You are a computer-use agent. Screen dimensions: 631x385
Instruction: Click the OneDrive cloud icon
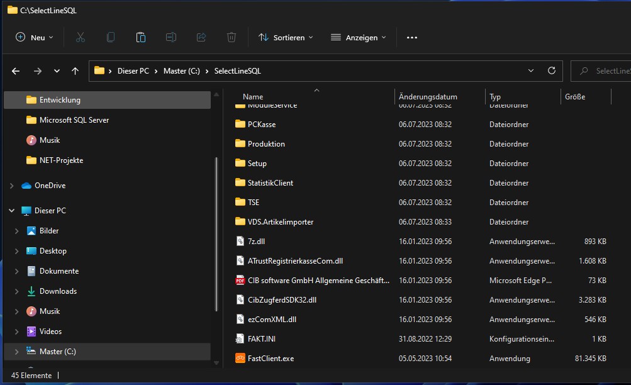pyautogui.click(x=26, y=186)
